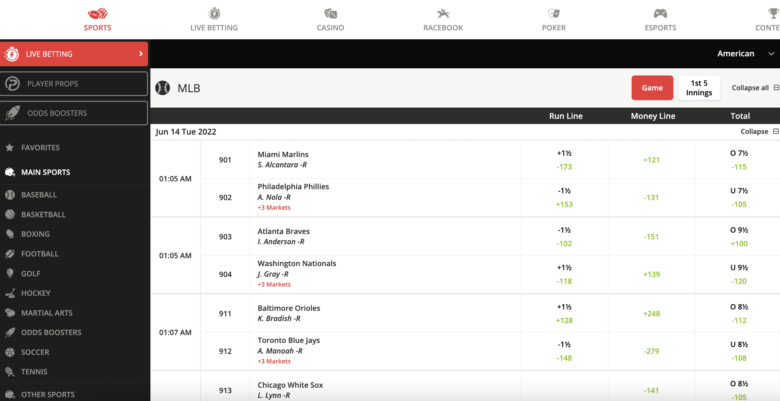
Task: Collapse the Jun 14 Tue 2022 group
Action: coord(759,132)
